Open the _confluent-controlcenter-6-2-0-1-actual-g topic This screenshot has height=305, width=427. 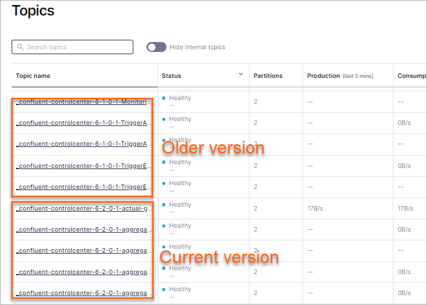pos(84,208)
